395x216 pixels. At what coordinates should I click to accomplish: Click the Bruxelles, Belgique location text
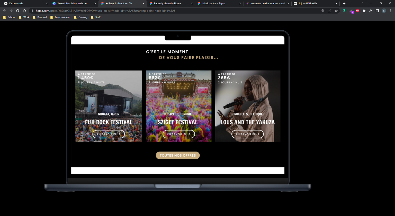tap(247, 114)
